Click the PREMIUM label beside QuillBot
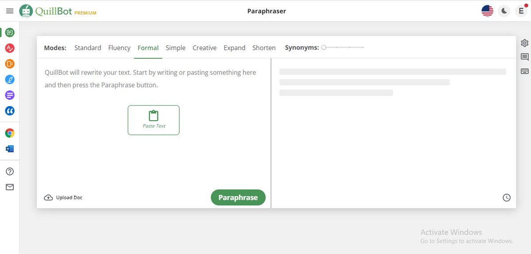531x254 pixels. [85, 13]
